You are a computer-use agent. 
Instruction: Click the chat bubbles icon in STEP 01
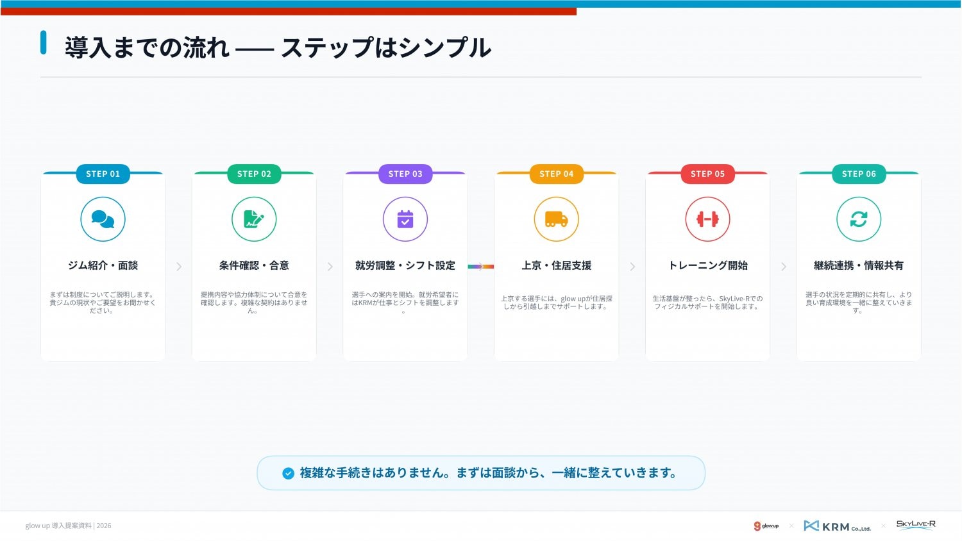pos(103,219)
